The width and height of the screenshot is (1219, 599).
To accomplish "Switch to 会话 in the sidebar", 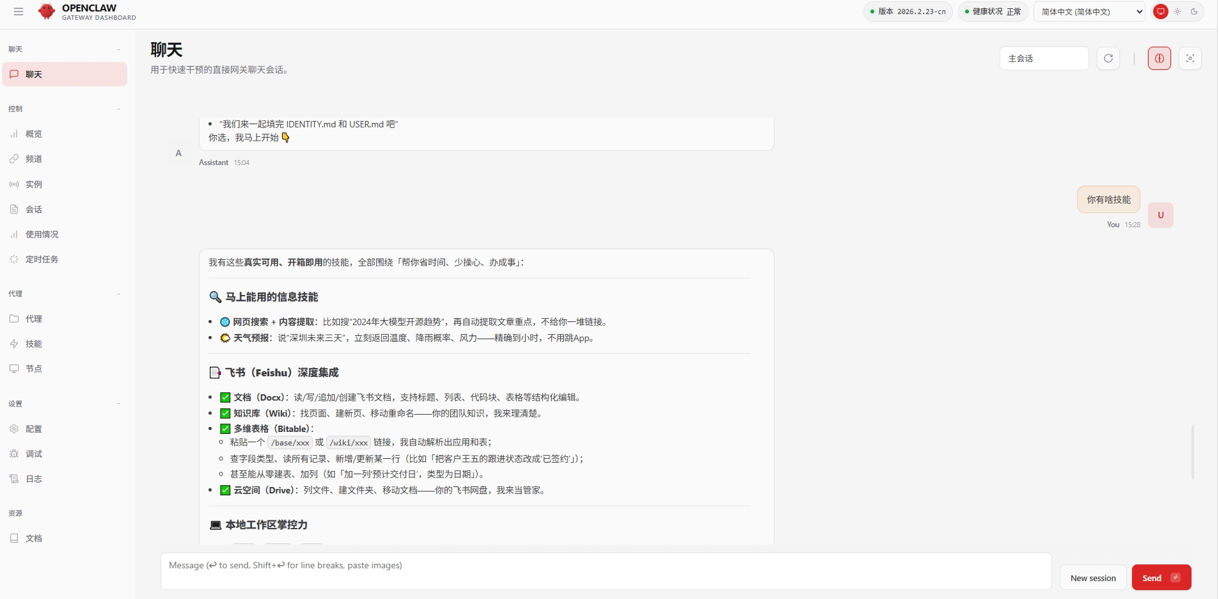I will click(15, 209).
